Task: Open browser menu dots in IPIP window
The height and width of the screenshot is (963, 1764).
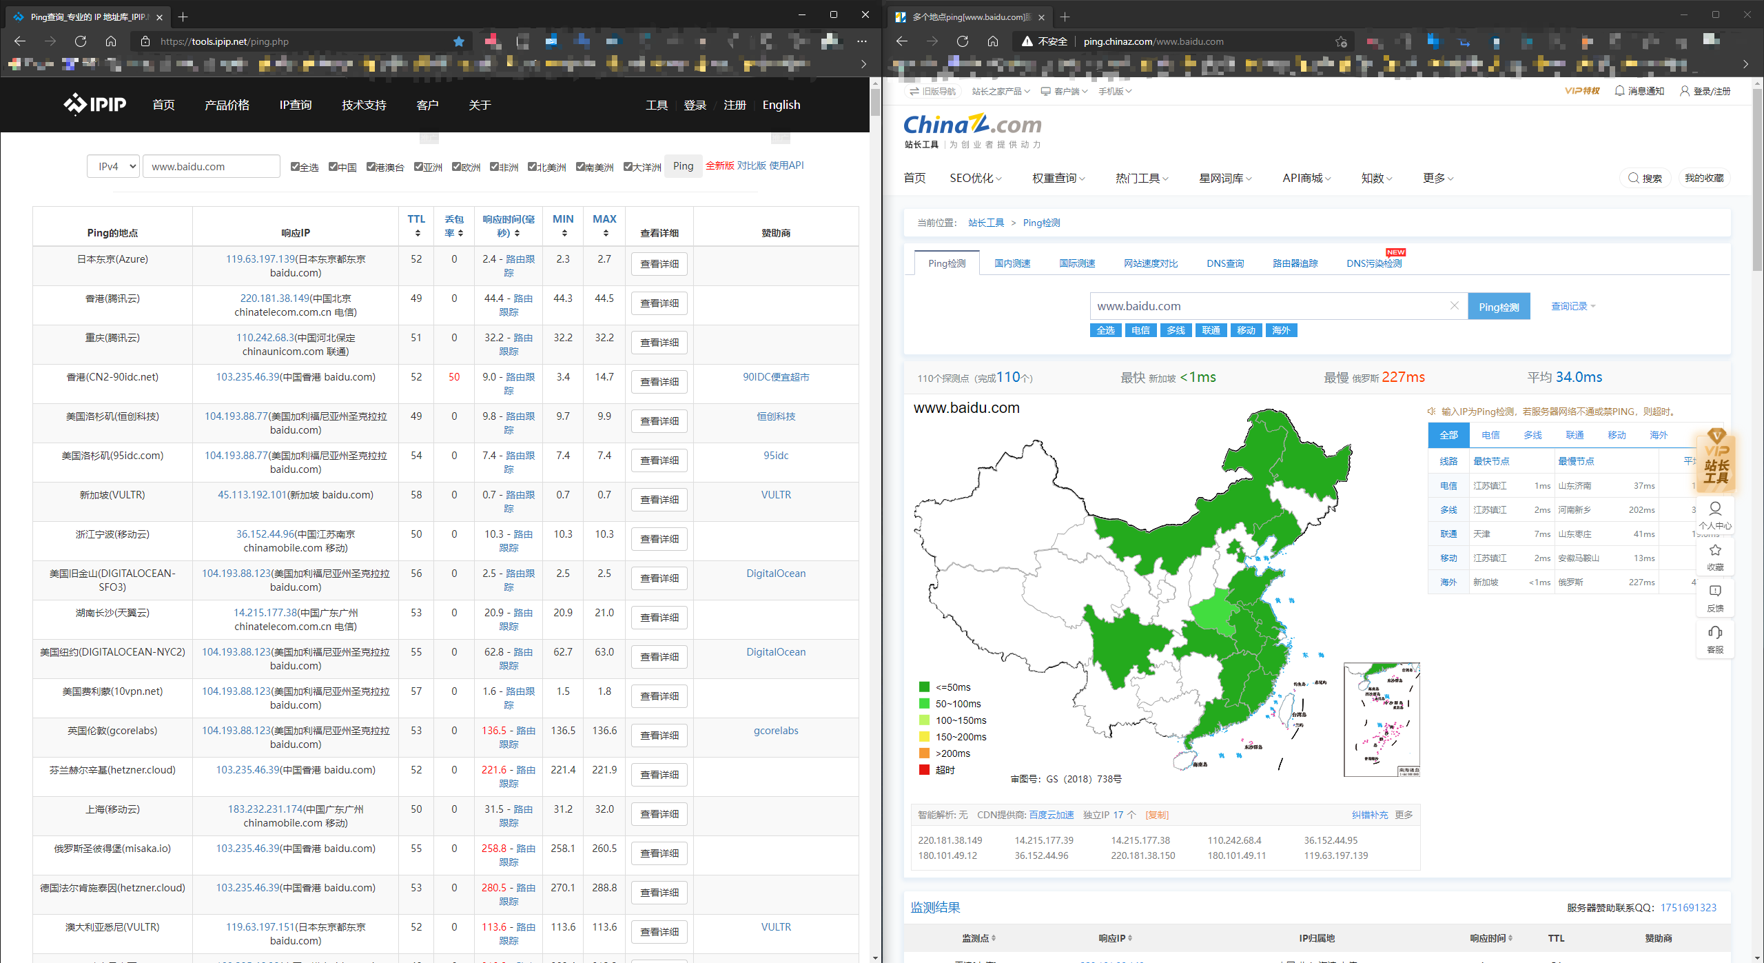Action: [862, 41]
